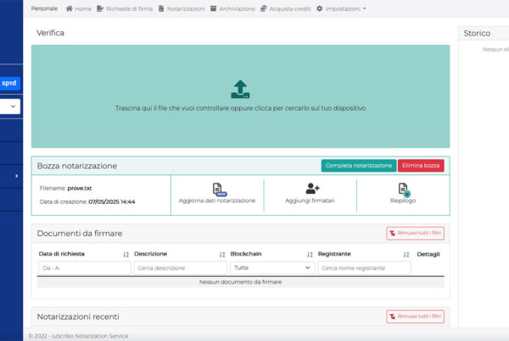Sort by Blockchain column

310,255
